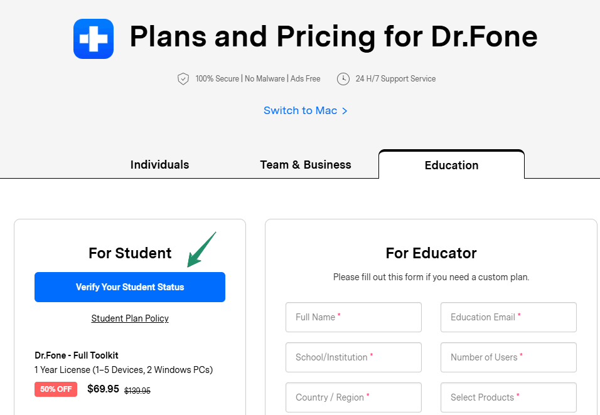This screenshot has height=415, width=600.
Task: Focus the Full Name input field
Action: pyautogui.click(x=353, y=317)
